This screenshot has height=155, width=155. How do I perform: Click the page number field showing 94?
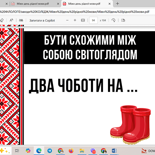click(93, 20)
